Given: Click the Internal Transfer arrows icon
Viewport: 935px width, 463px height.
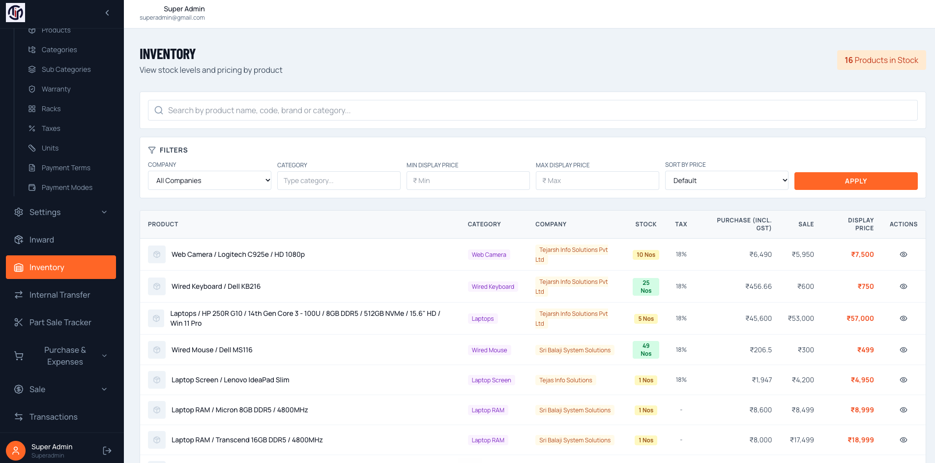Looking at the screenshot, I should pyautogui.click(x=19, y=295).
